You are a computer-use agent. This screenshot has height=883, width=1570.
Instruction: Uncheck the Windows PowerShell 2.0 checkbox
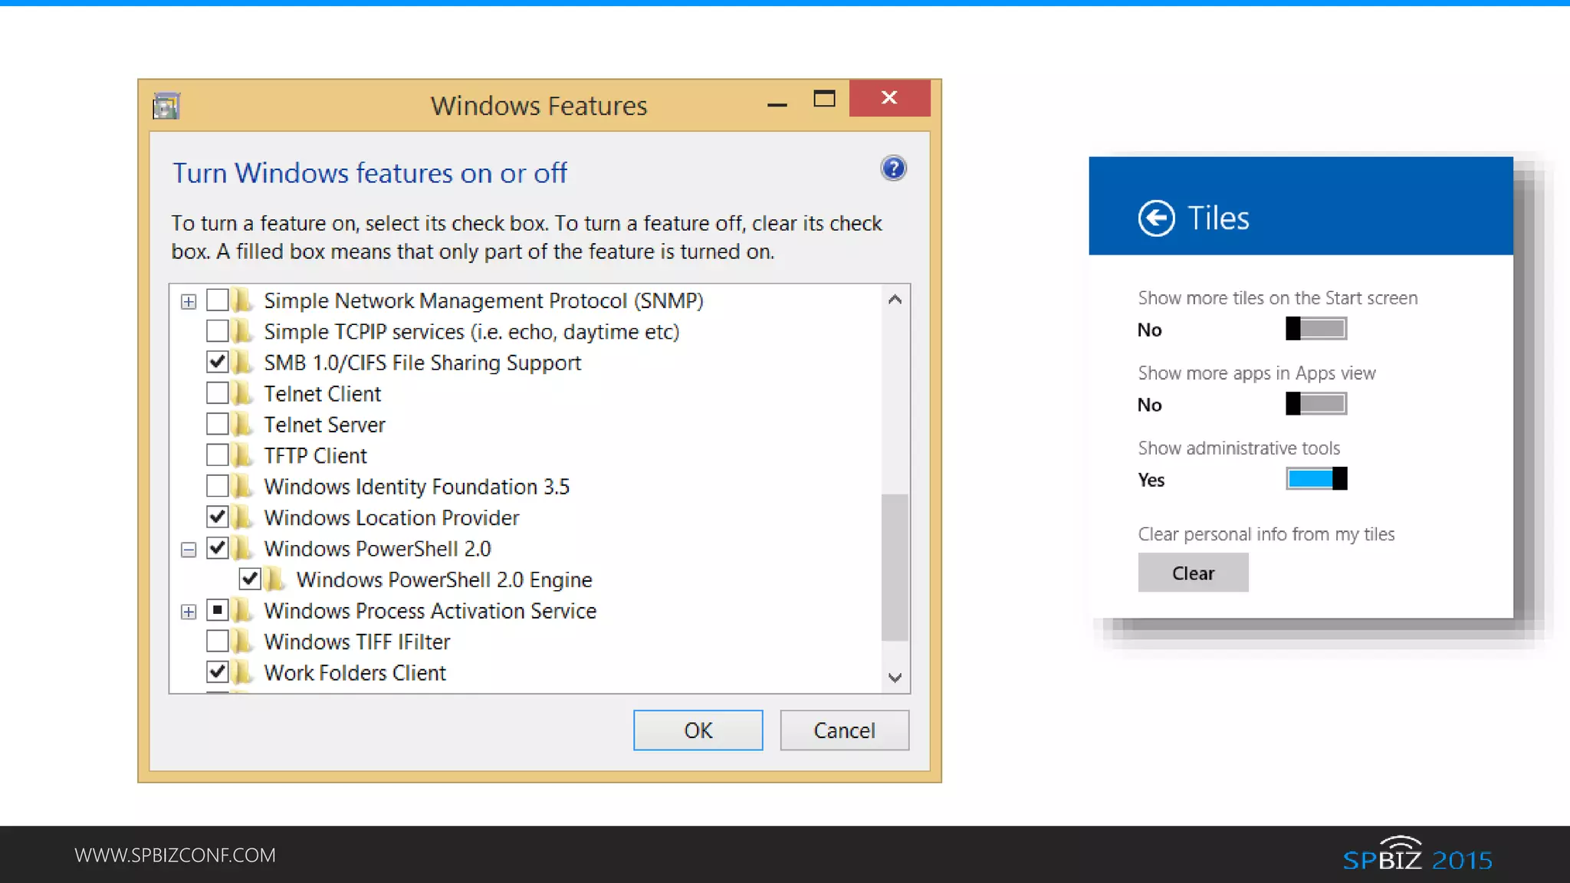click(218, 548)
